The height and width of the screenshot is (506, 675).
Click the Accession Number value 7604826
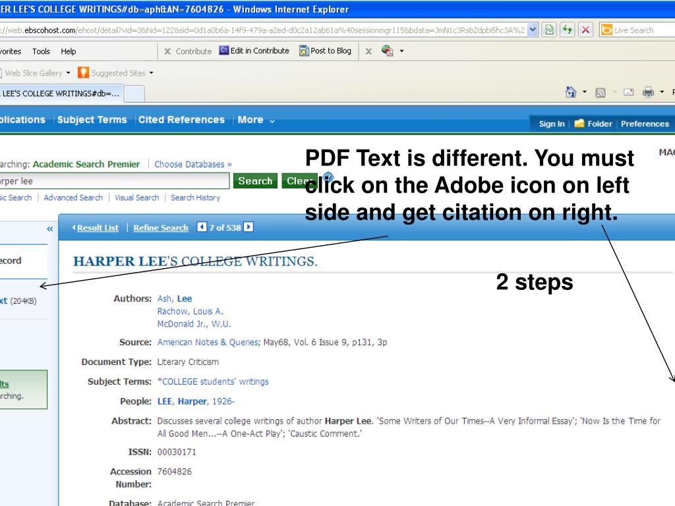tap(174, 472)
